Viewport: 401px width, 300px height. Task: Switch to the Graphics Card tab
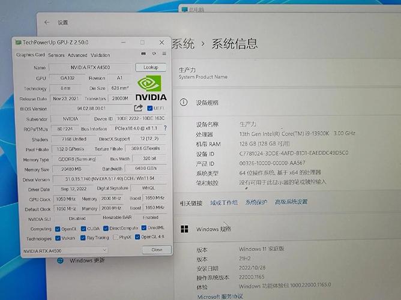point(31,55)
